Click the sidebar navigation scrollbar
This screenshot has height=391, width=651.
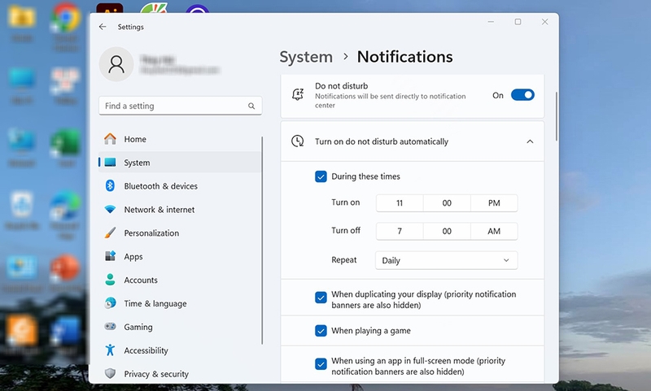(262, 240)
